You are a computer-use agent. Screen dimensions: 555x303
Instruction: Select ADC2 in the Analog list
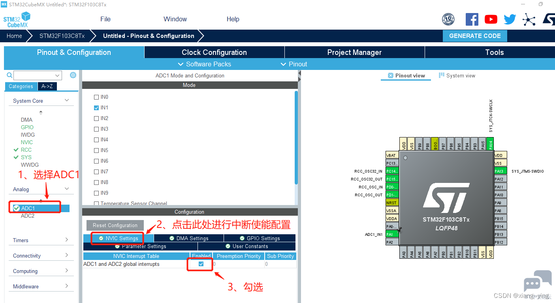pos(28,216)
